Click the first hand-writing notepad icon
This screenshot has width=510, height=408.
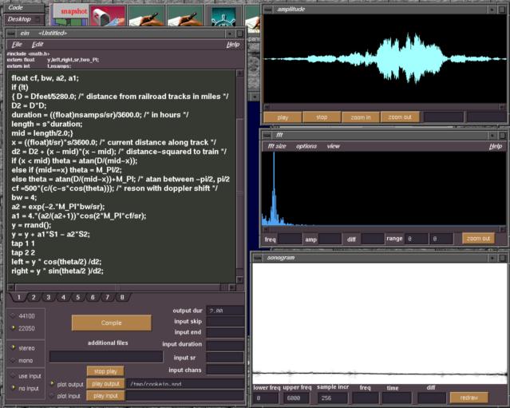click(x=146, y=14)
